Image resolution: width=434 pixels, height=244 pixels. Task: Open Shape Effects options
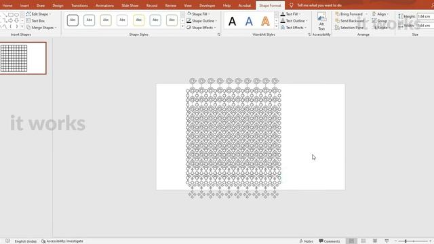[x=201, y=28]
